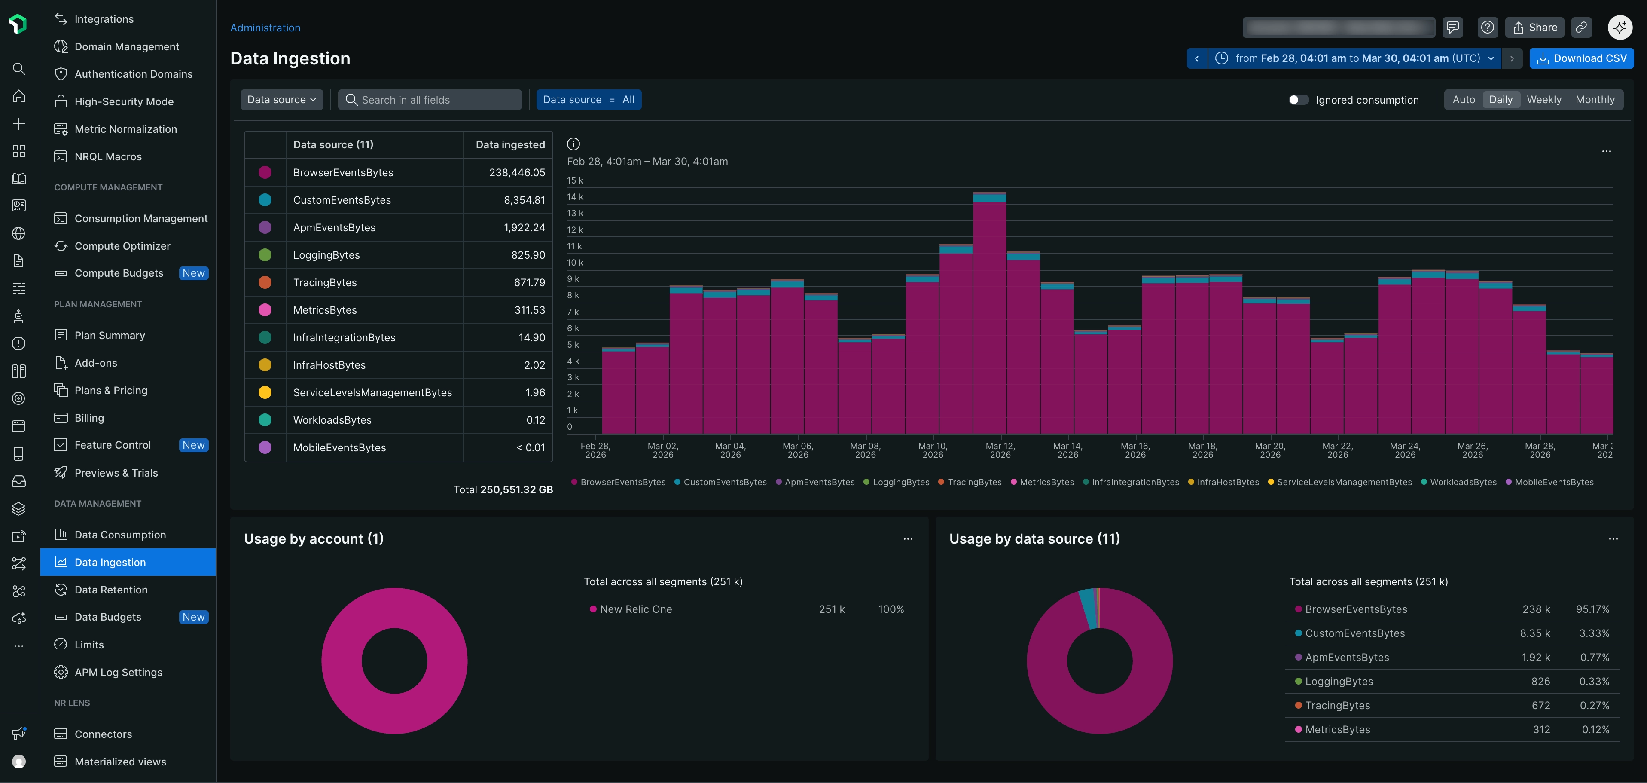Toggle the Ignored consumption switch
The image size is (1647, 783).
coord(1298,100)
